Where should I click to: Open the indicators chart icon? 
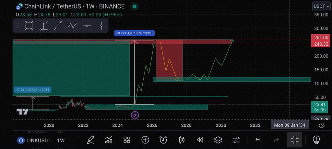click(x=108, y=140)
